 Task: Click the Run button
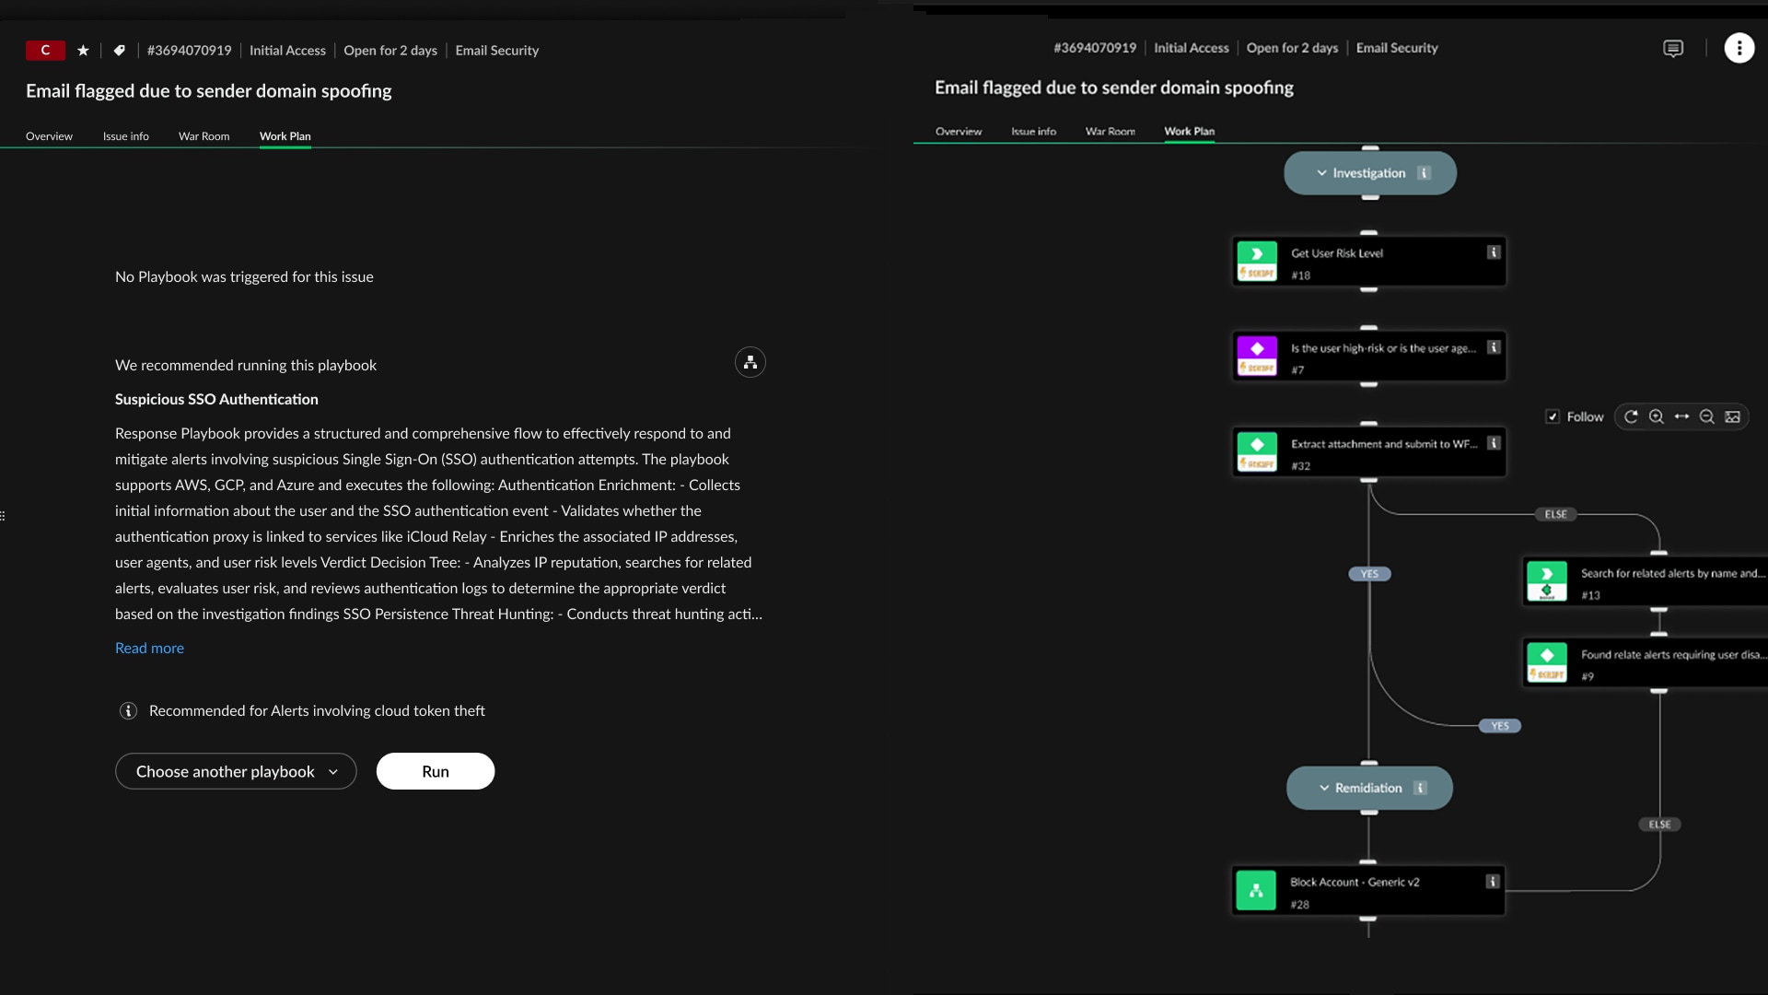coord(435,771)
